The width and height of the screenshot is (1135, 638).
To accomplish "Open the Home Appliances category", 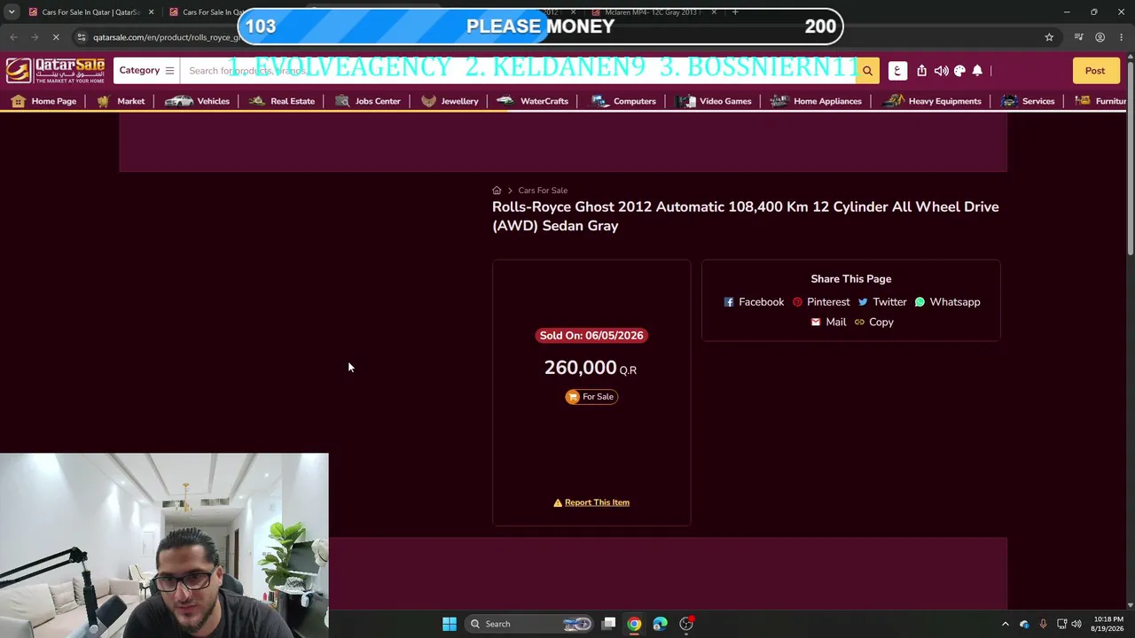I will [x=816, y=101].
